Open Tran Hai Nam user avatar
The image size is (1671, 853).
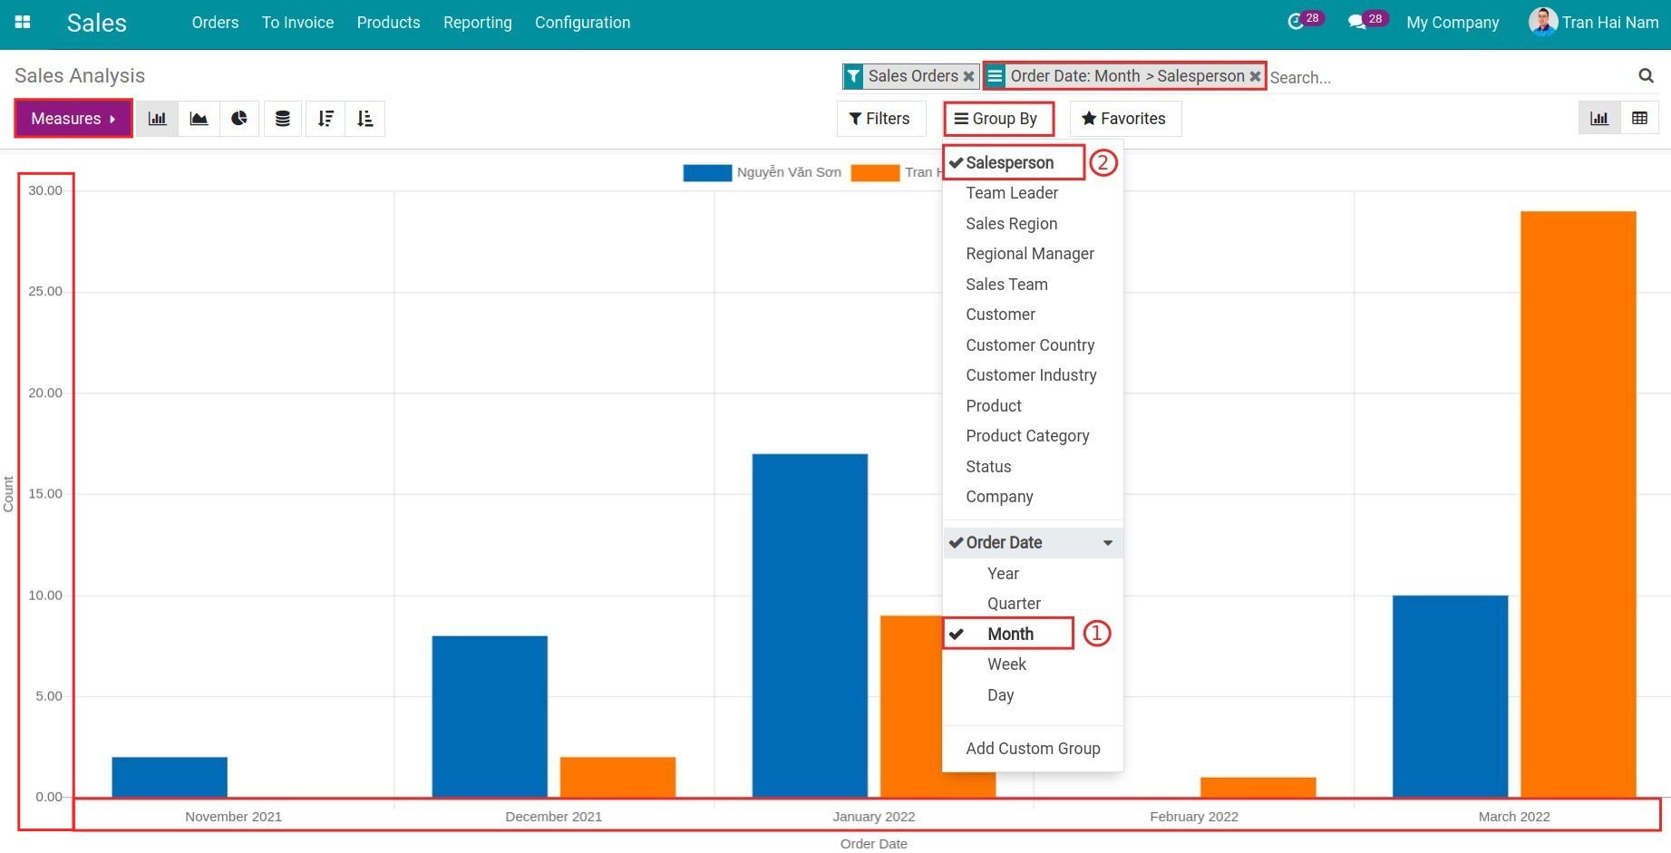coord(1542,22)
